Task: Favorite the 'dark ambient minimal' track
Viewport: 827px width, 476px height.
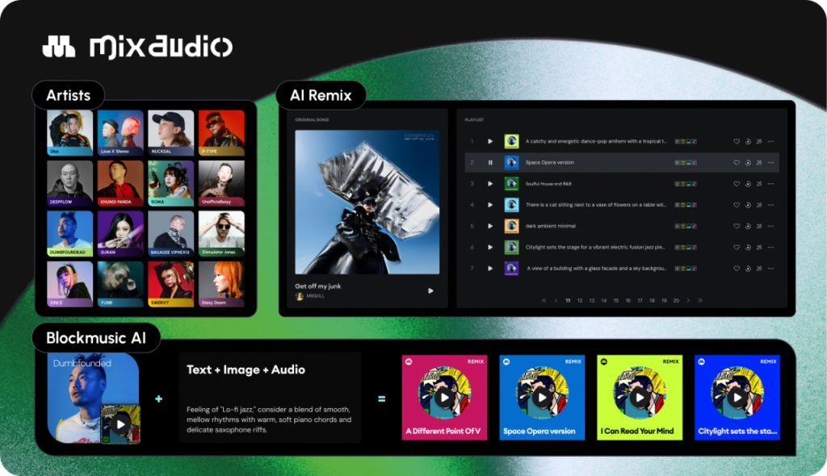Action: pos(737,226)
